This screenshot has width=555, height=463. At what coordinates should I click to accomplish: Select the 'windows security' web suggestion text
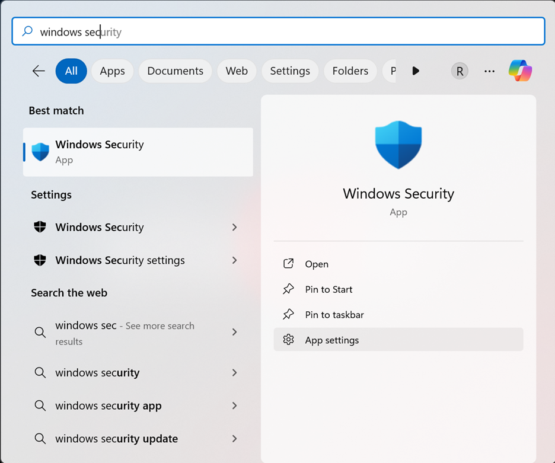(97, 372)
